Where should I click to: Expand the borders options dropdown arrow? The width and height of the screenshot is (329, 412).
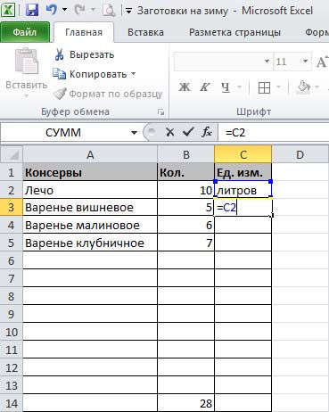(279, 87)
